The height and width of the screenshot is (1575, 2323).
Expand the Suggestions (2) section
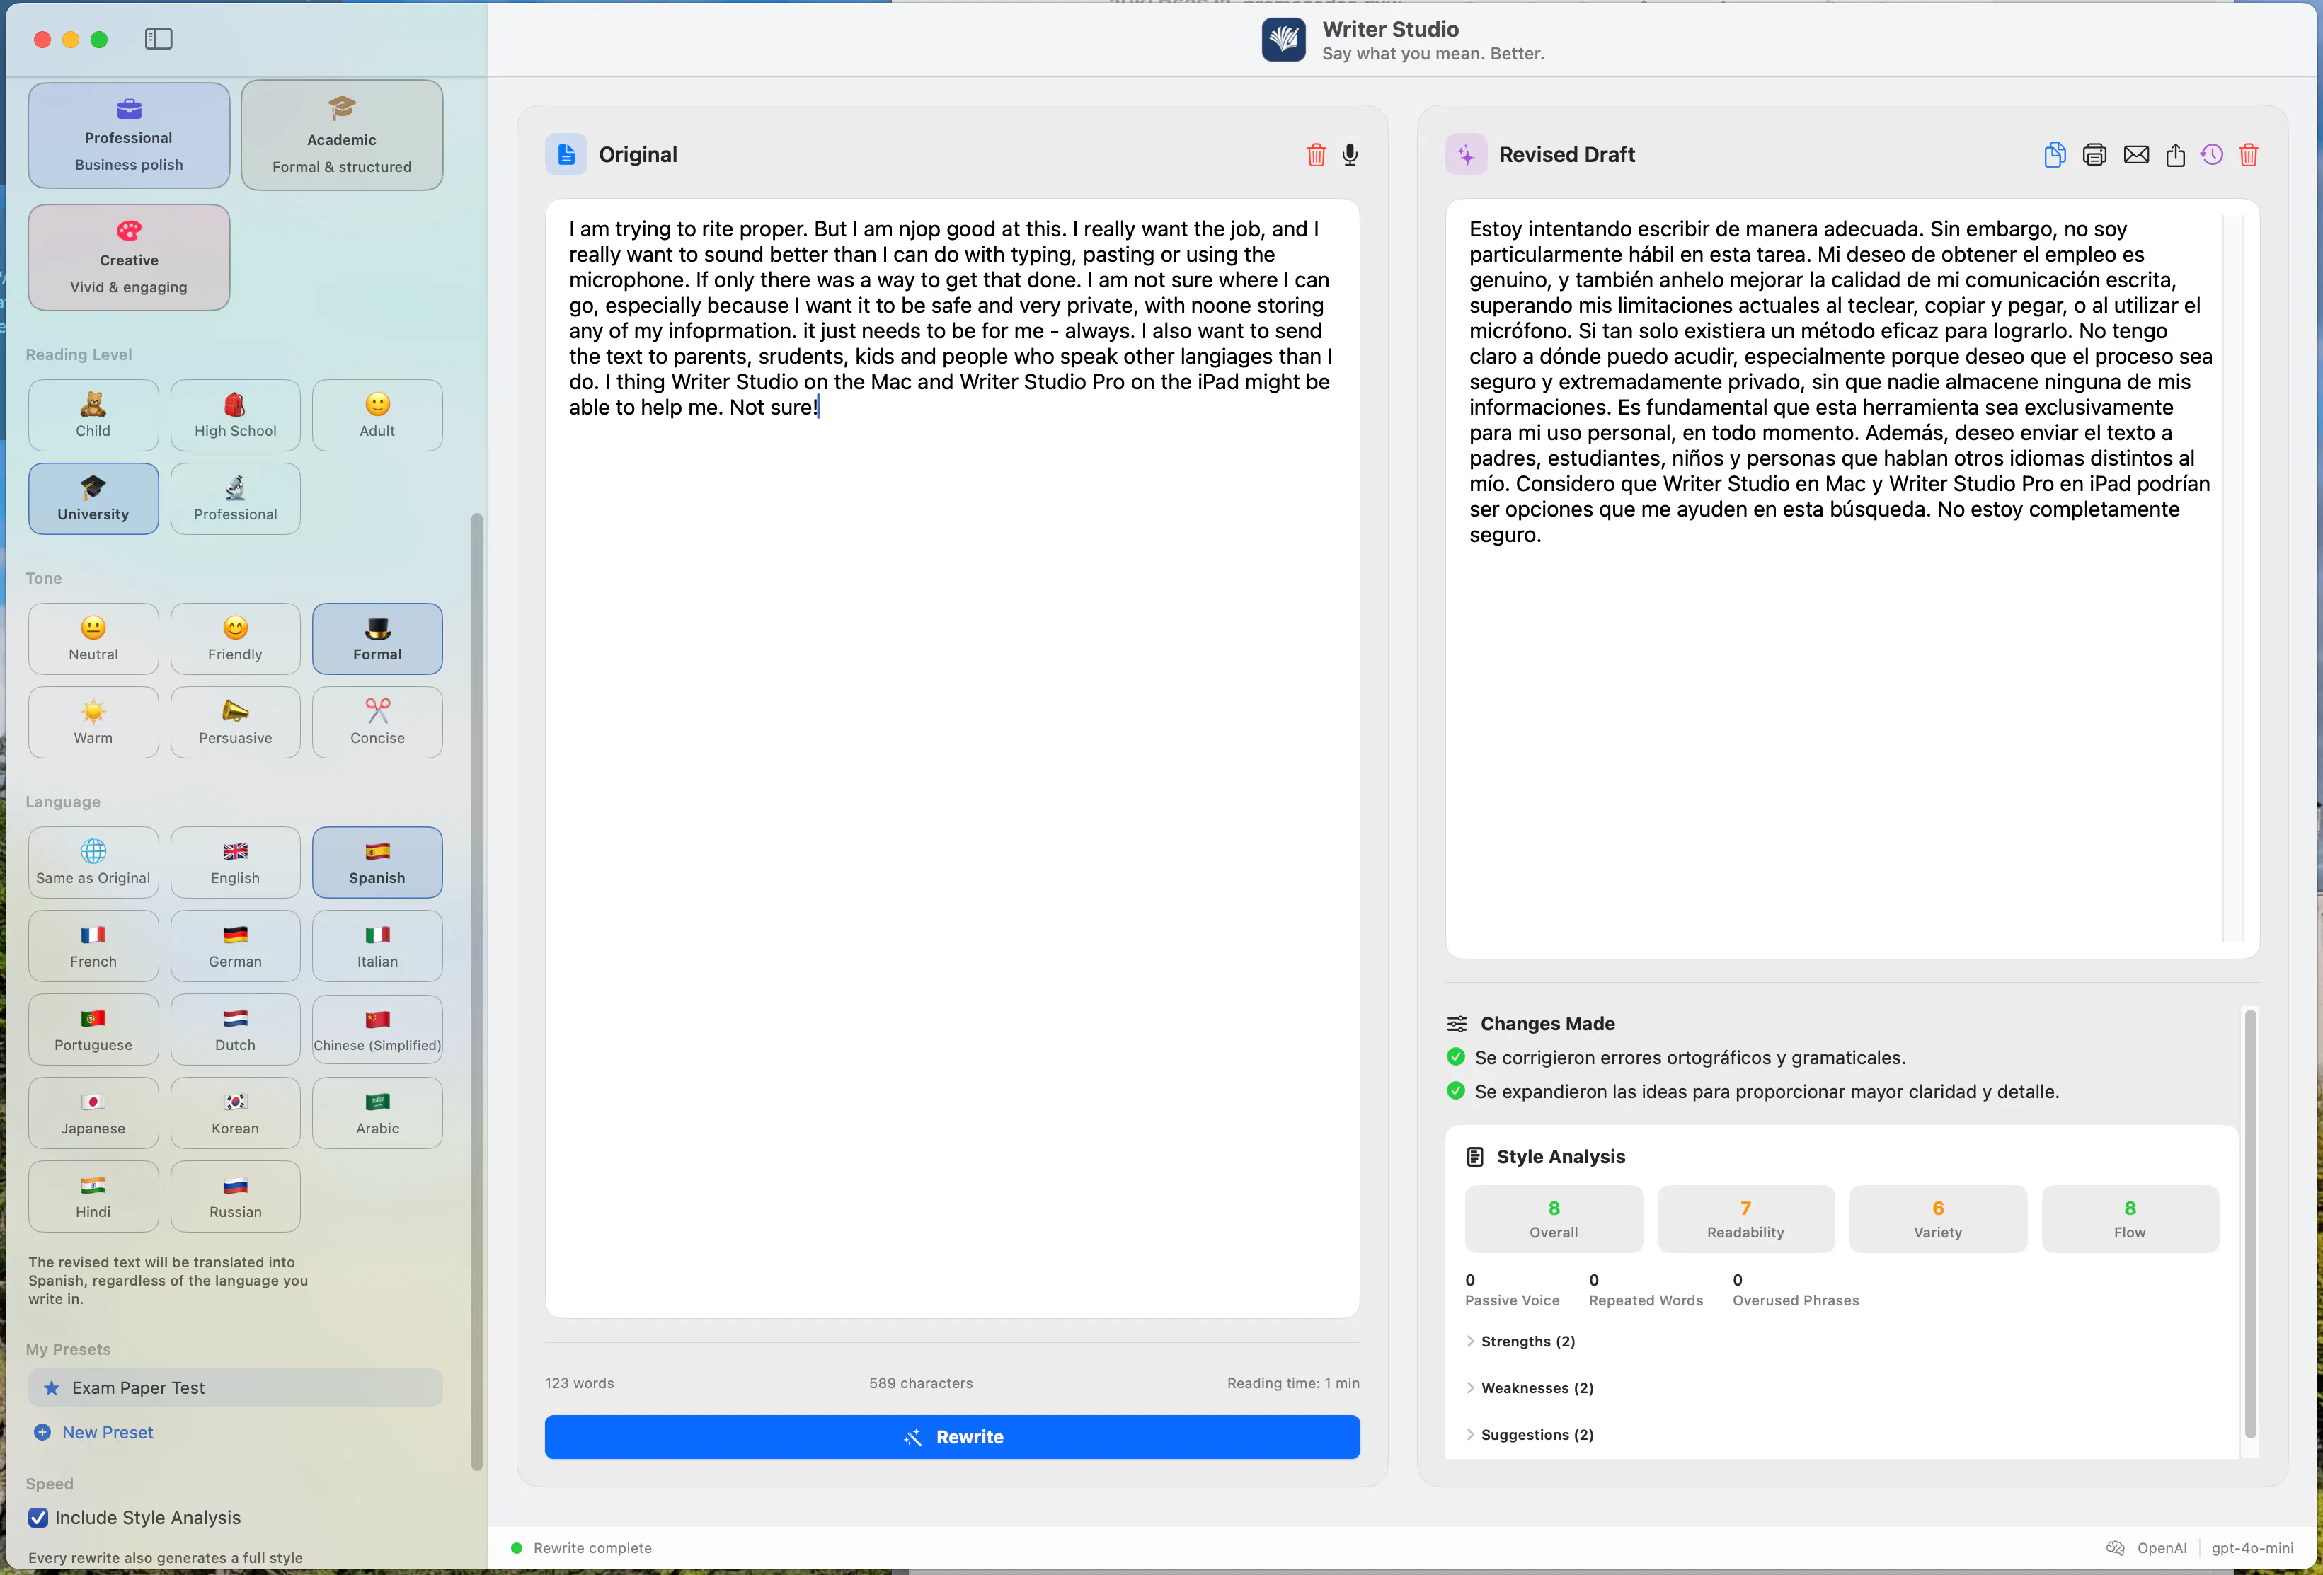(1530, 1435)
